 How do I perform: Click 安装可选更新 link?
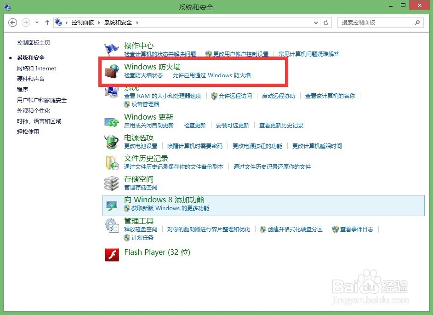pos(233,125)
